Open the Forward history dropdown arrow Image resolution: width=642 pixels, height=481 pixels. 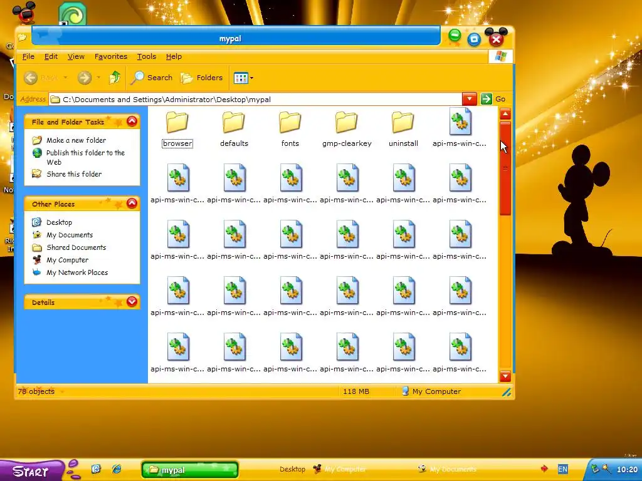point(98,77)
